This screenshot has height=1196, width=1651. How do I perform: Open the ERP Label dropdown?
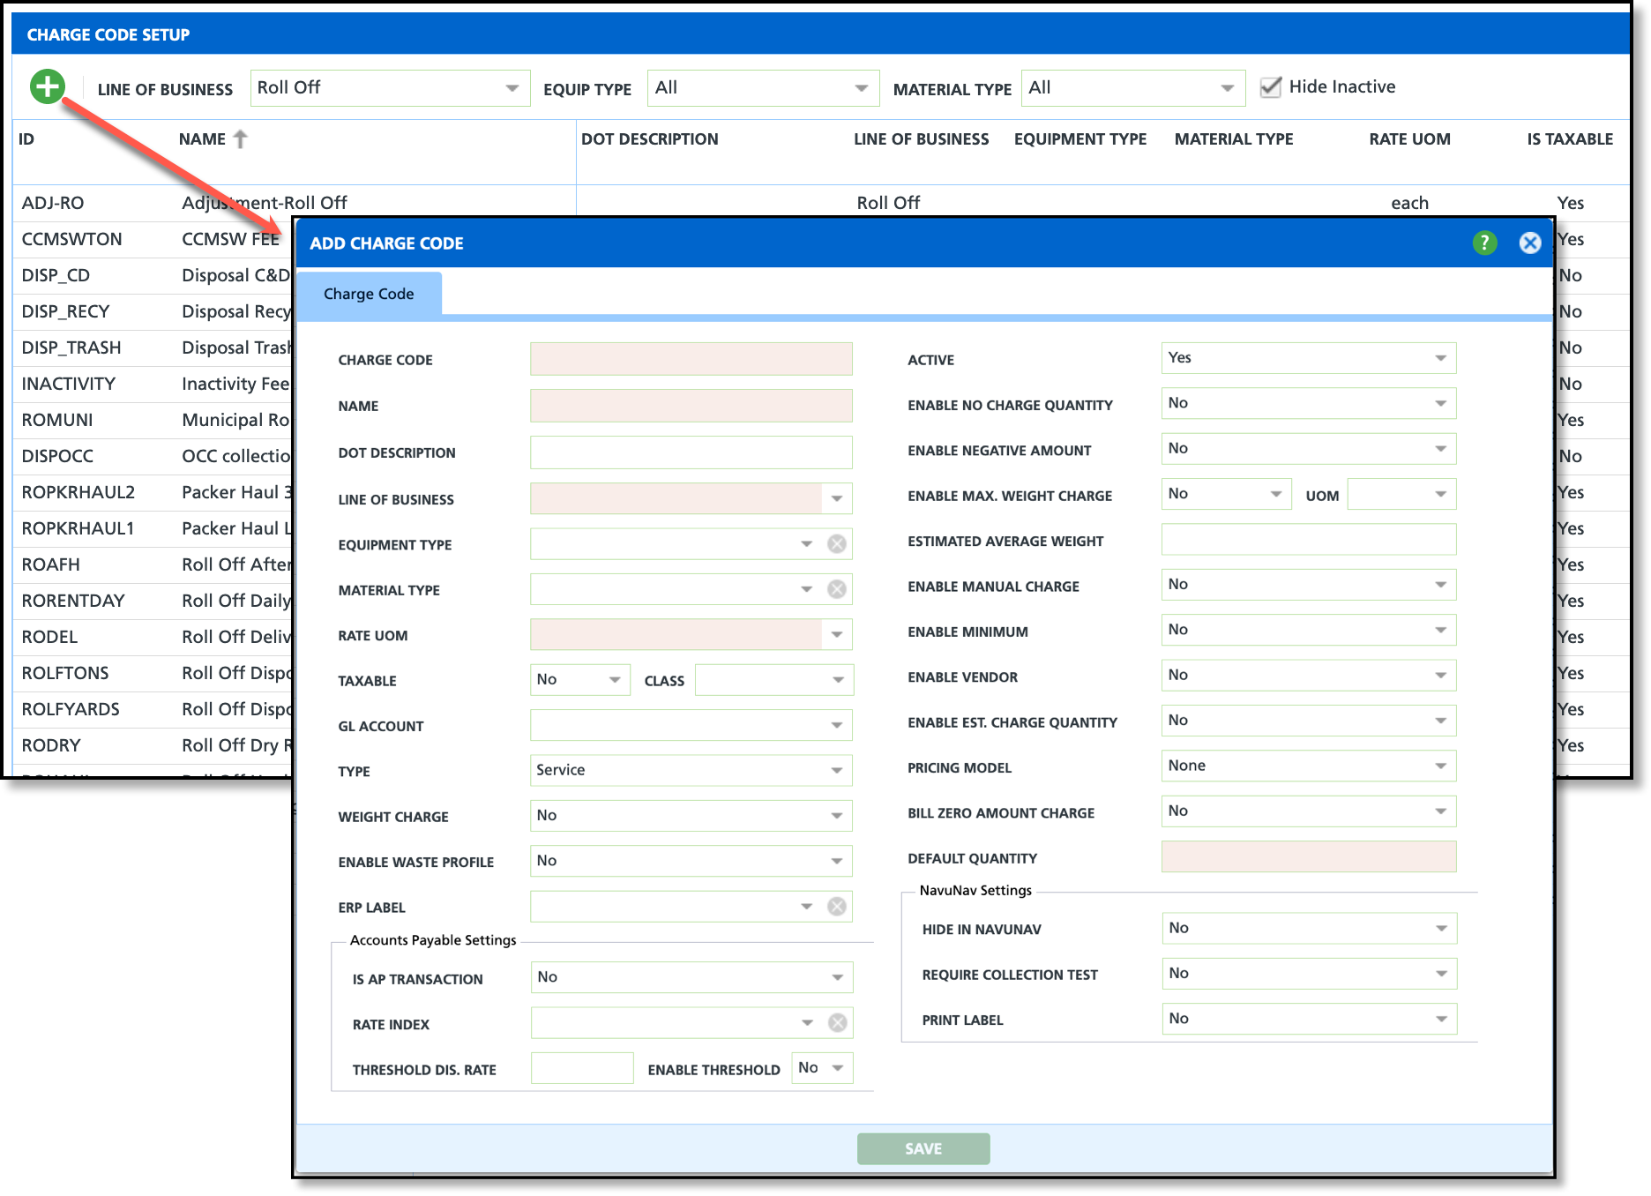pos(807,907)
